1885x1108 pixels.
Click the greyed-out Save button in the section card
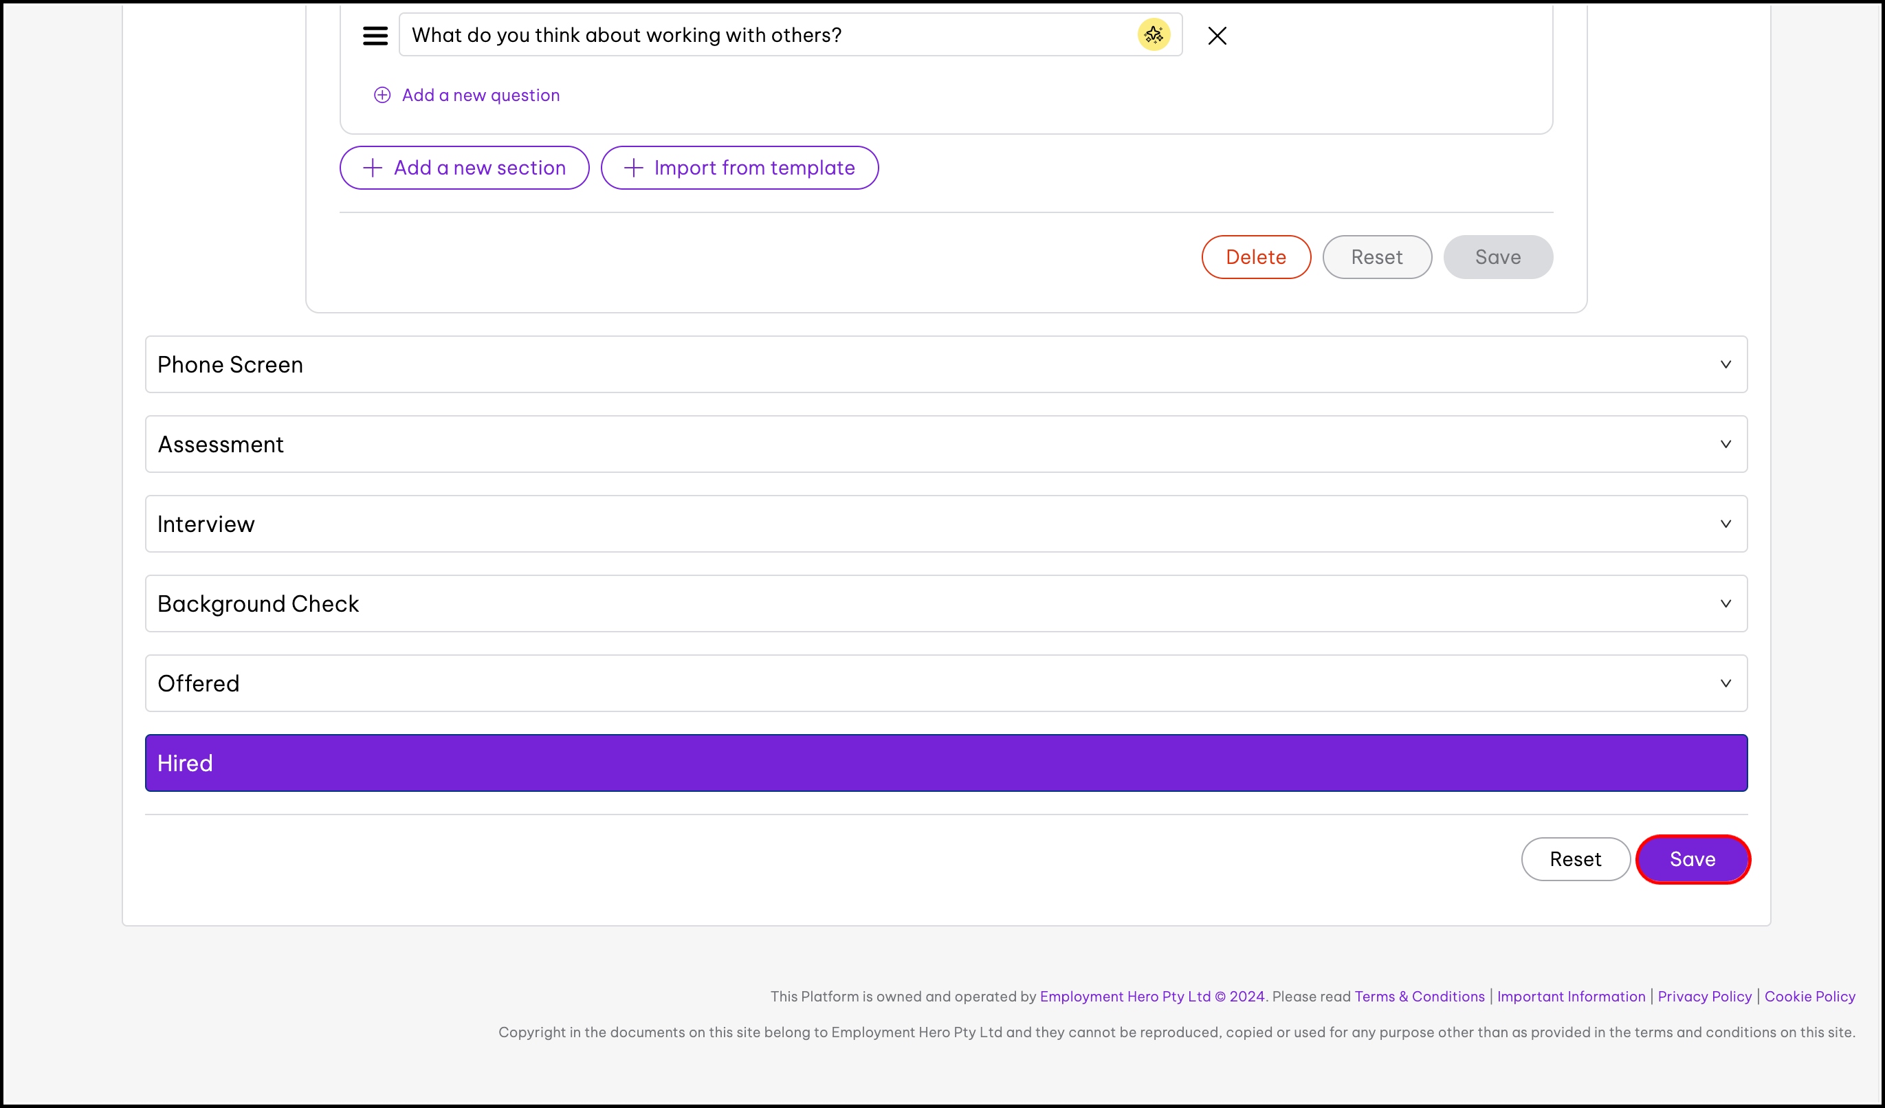[x=1497, y=256]
